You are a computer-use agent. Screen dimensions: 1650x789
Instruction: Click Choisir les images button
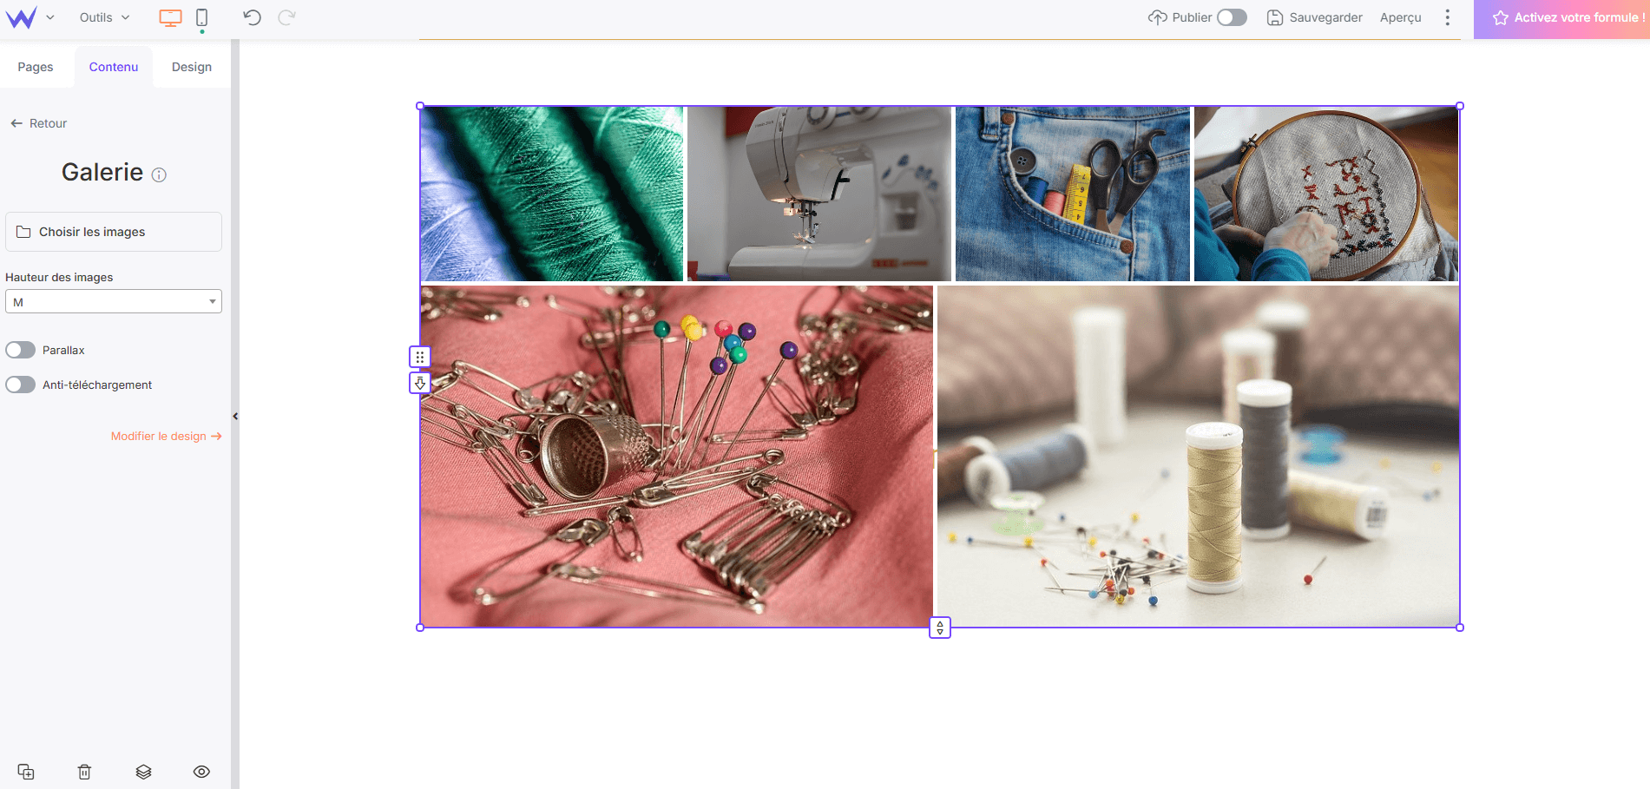pyautogui.click(x=114, y=232)
